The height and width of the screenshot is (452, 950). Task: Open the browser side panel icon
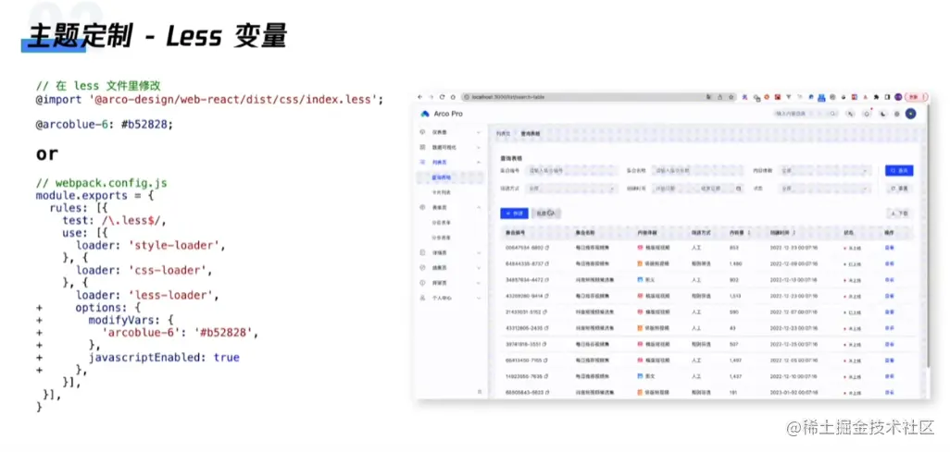tap(887, 97)
